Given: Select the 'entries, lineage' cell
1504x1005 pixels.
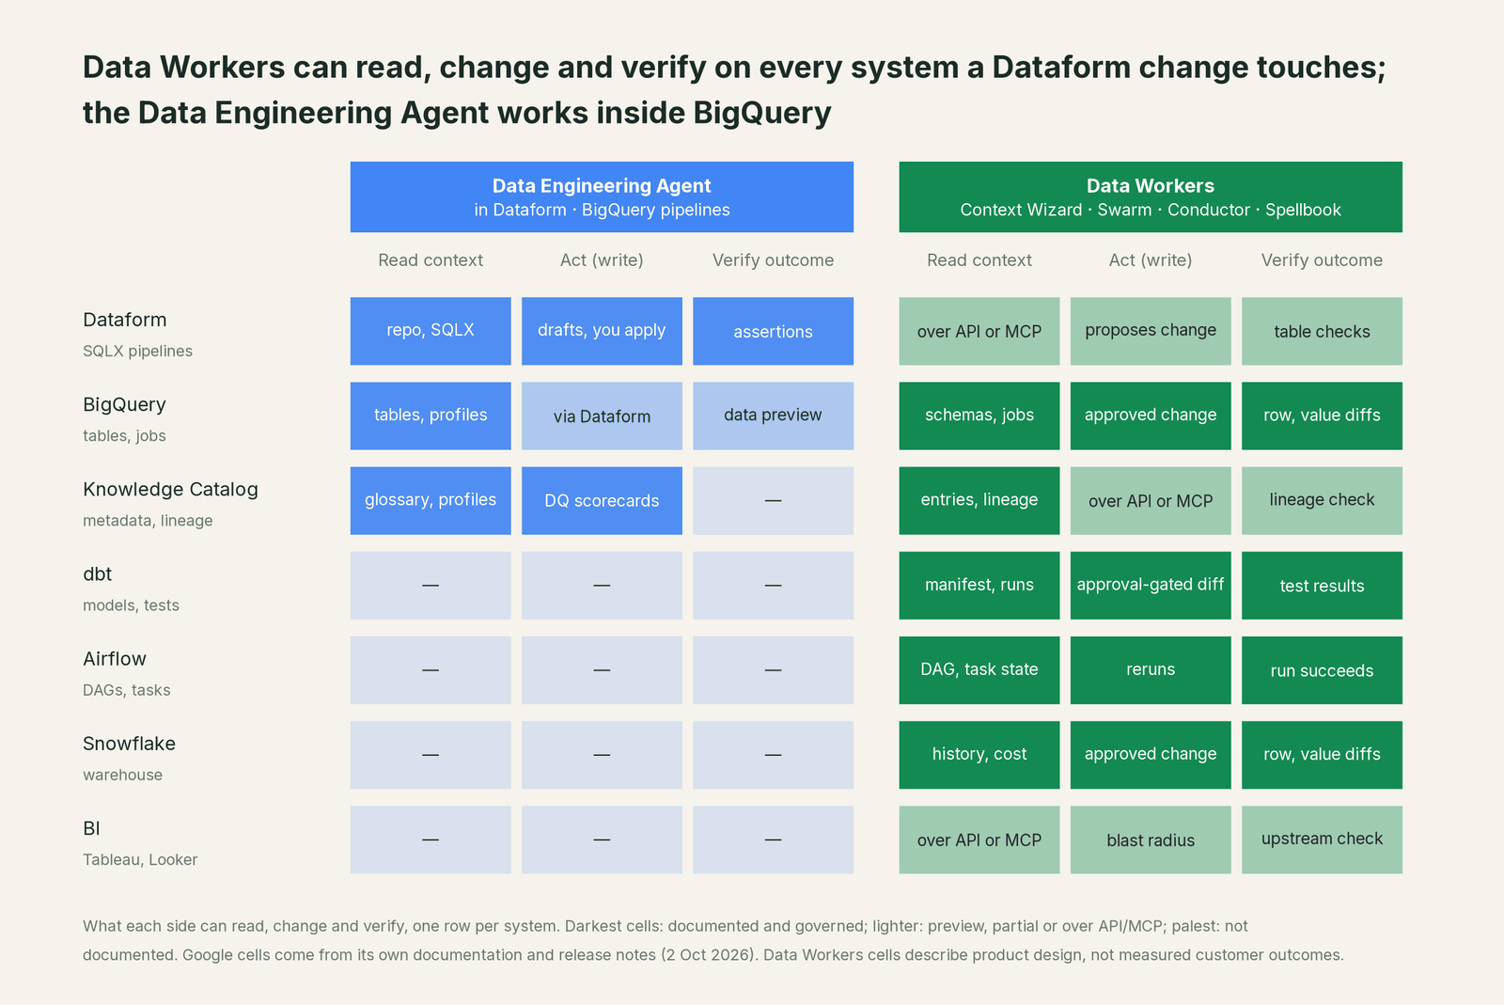Looking at the screenshot, I should pyautogui.click(x=979, y=500).
